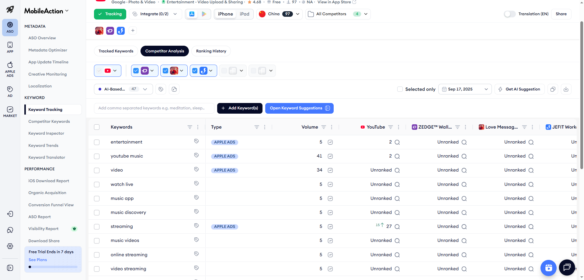Click the download export icon
This screenshot has width=584, height=280.
click(566, 89)
